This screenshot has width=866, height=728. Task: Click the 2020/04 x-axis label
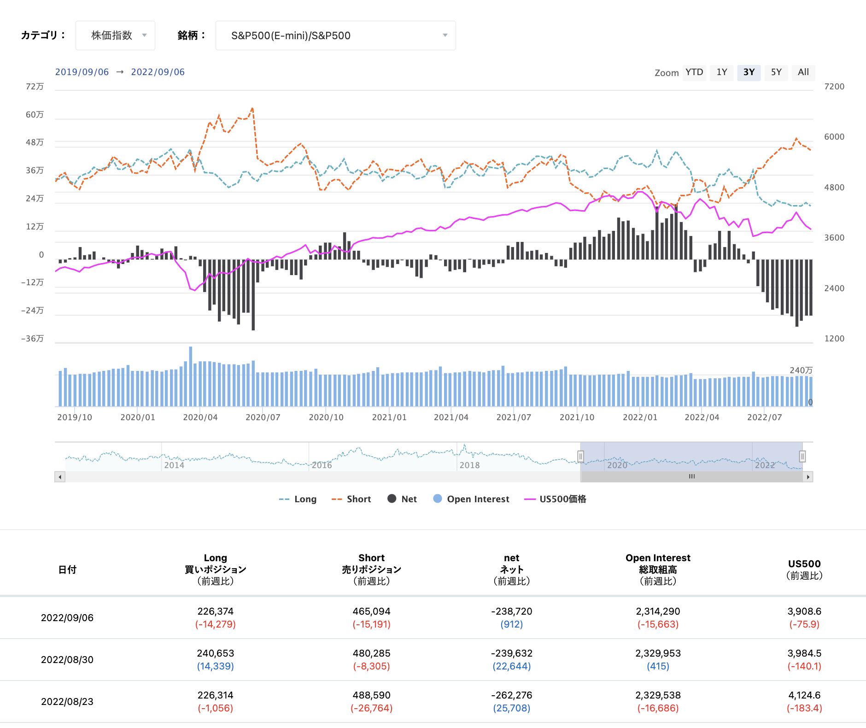200,417
